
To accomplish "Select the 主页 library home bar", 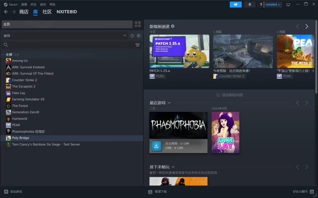I will click(67, 24).
